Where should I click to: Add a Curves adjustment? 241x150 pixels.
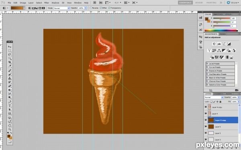pos(224,44)
